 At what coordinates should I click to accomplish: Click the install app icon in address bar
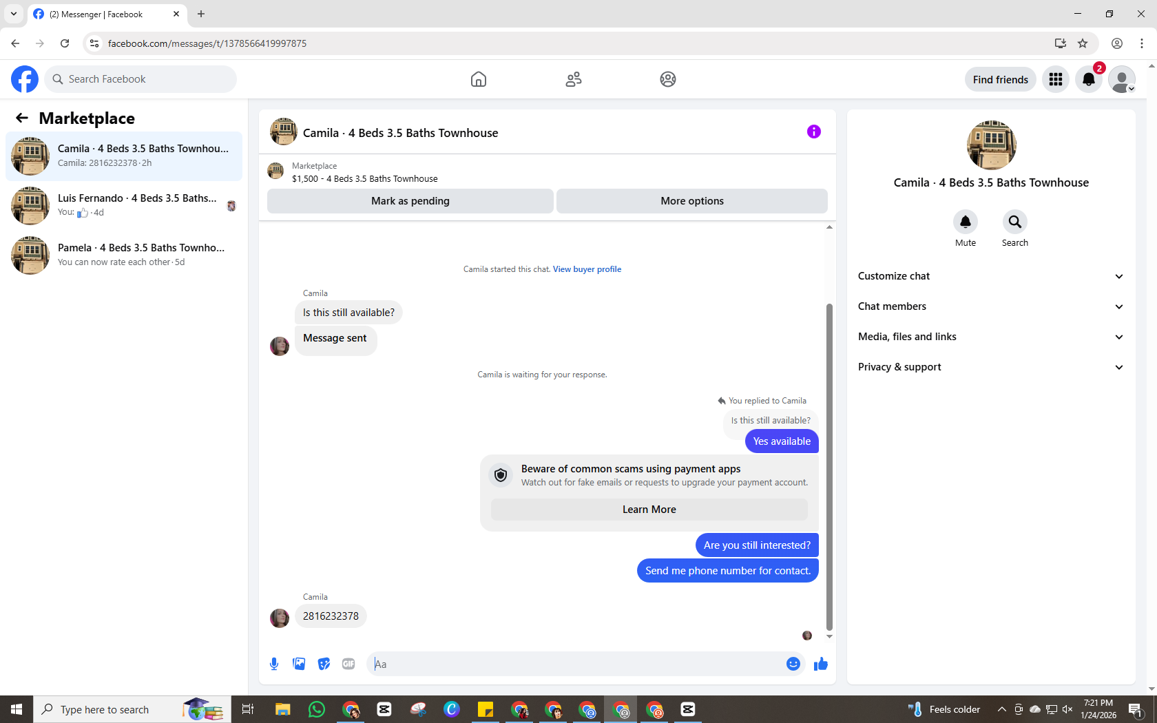[x=1060, y=43]
